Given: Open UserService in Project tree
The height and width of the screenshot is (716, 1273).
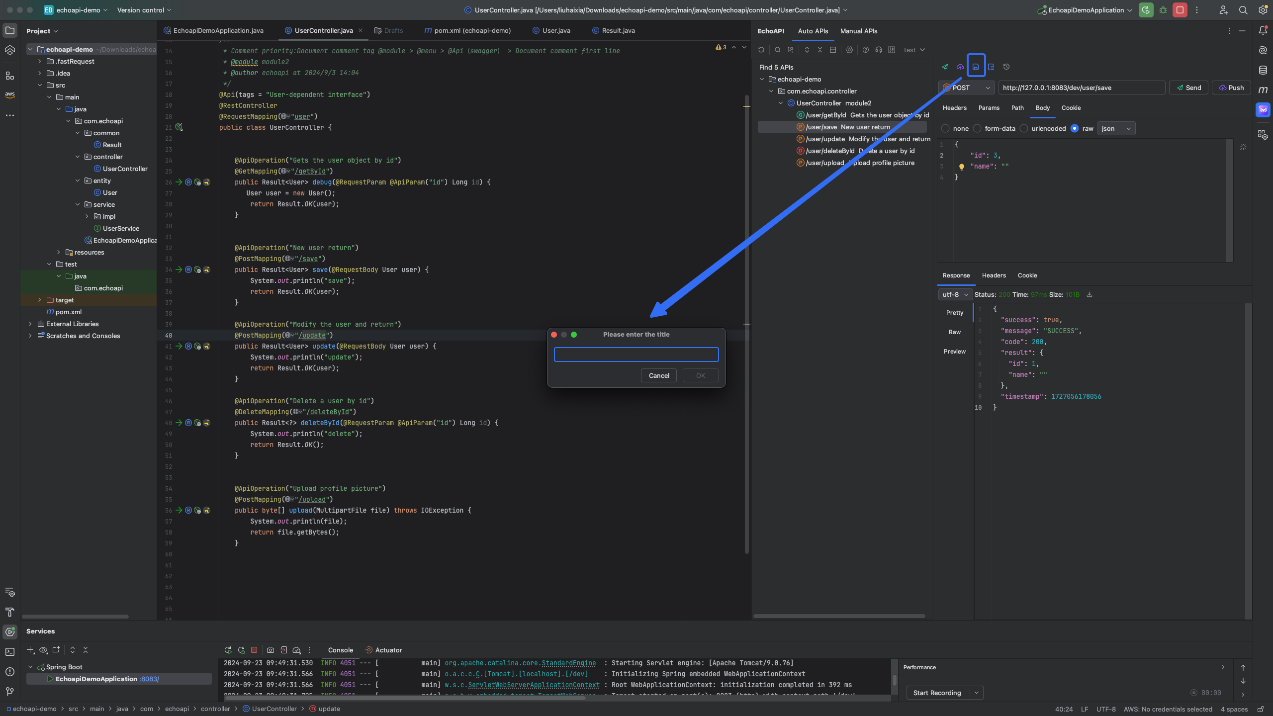Looking at the screenshot, I should [121, 228].
